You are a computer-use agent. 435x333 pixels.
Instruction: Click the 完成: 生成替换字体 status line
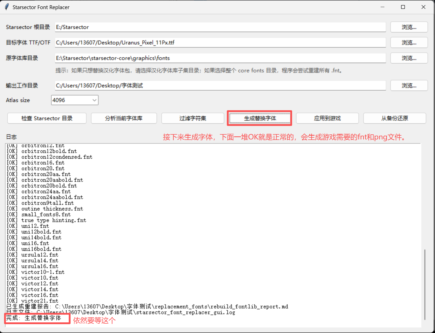coord(34,318)
